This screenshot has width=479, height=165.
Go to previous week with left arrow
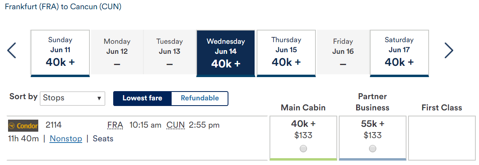point(12,51)
